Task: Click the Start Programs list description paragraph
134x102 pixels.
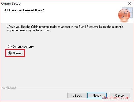Action: point(65,28)
